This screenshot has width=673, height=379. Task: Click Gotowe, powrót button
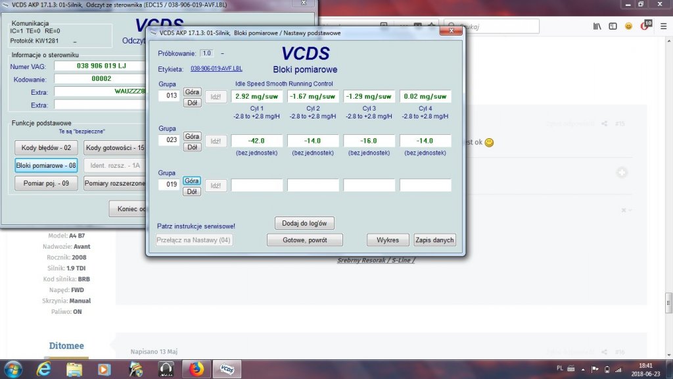pos(305,240)
